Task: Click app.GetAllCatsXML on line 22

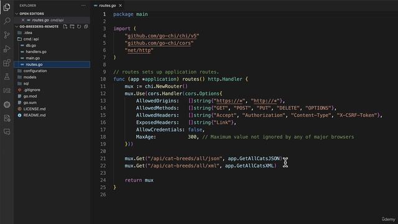Action: (x=249, y=166)
